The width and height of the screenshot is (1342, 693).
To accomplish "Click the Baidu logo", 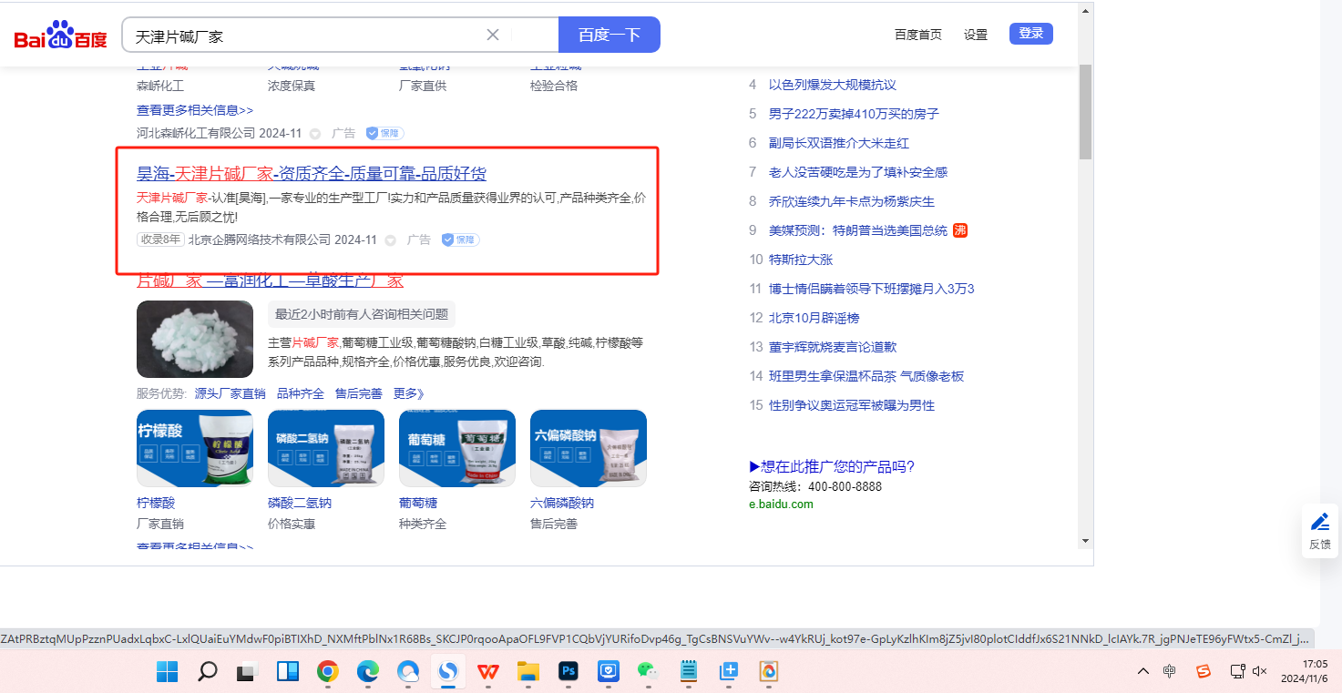I will pyautogui.click(x=60, y=36).
